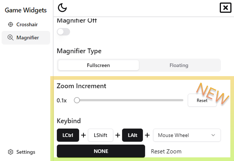Reset the zoom increment value
Image resolution: width=234 pixels, height=161 pixels.
click(x=202, y=100)
